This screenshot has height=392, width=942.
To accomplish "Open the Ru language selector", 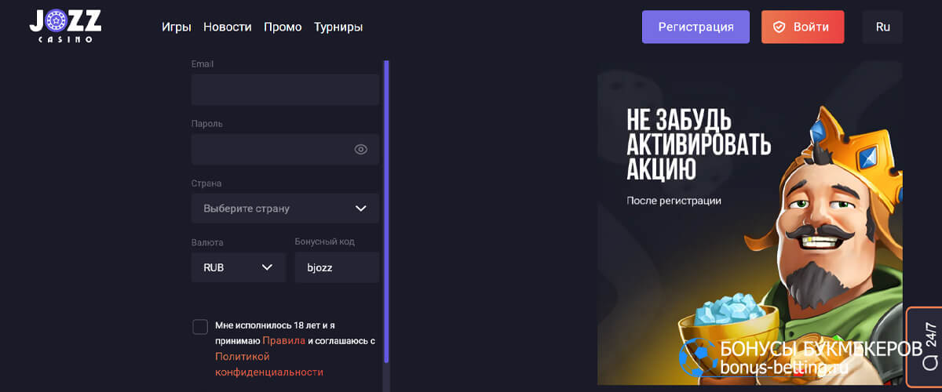I will [x=882, y=27].
